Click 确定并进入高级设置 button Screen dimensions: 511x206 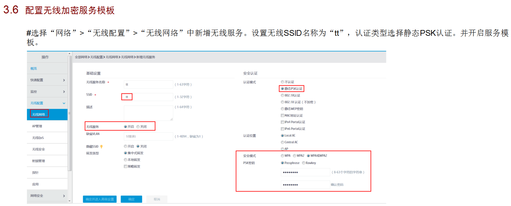(100, 199)
